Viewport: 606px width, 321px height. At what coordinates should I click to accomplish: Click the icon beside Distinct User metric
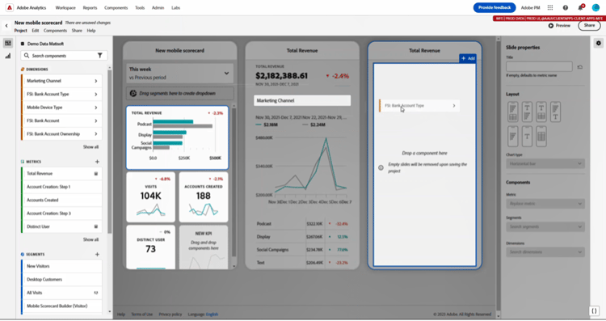coord(96,226)
